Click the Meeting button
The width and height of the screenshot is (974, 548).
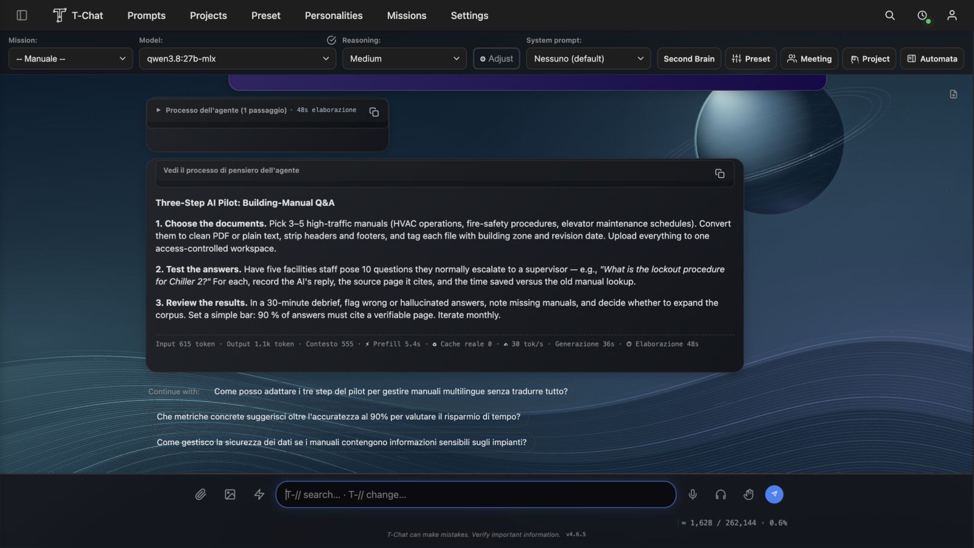[810, 58]
